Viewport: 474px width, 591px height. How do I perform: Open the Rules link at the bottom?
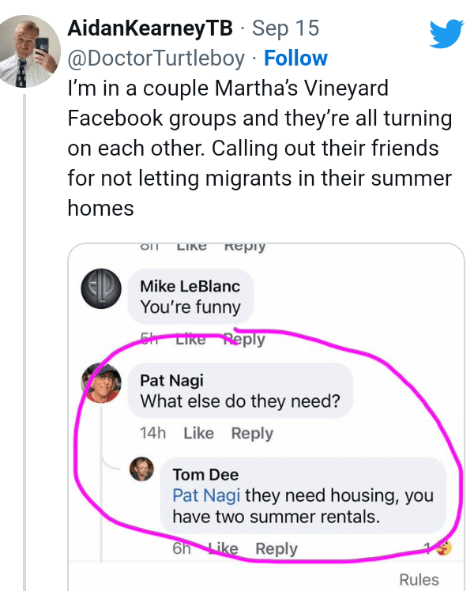[x=419, y=580]
